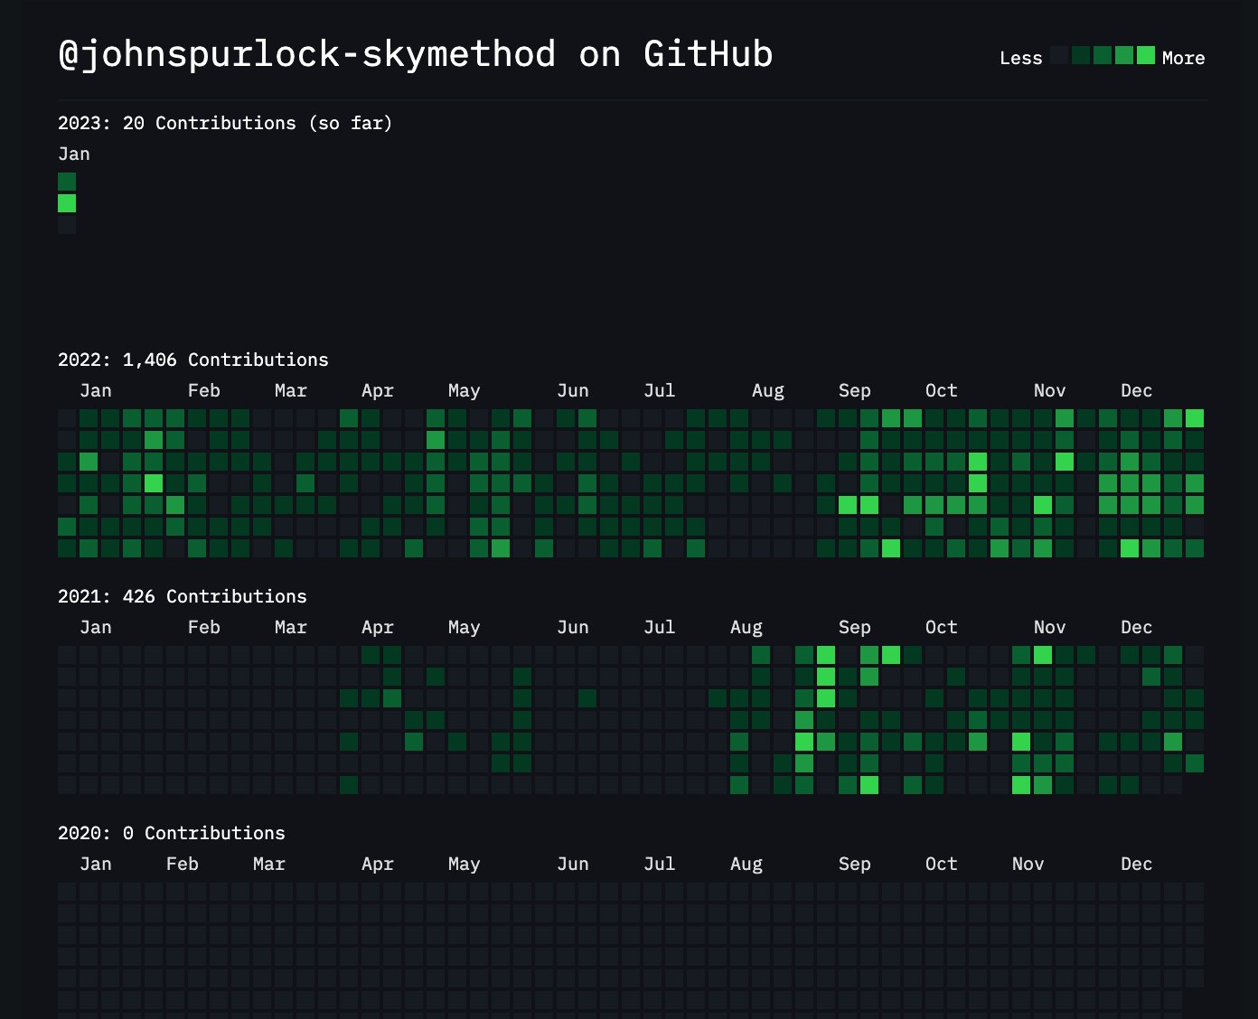Click the Jan label under 2023
This screenshot has width=1258, height=1019.
tap(74, 154)
